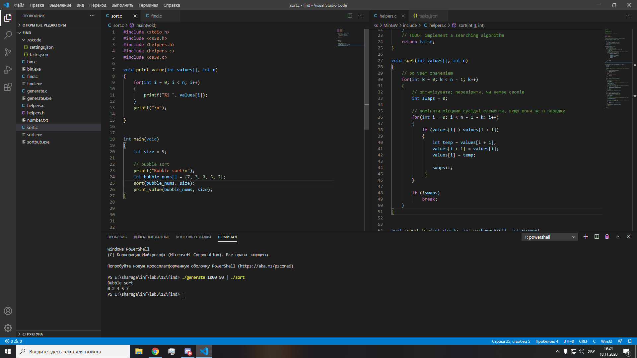
Task: Collapse the .vscode folder
Action: tap(58, 40)
